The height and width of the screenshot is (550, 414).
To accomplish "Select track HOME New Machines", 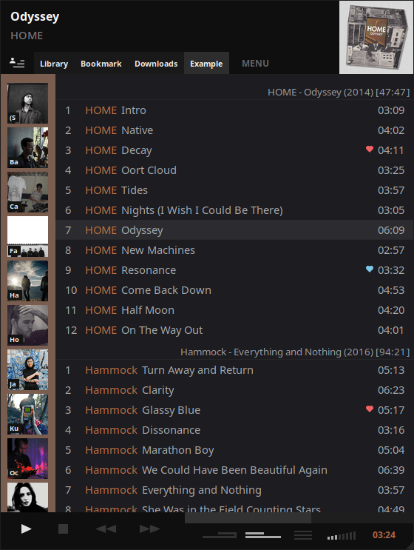I will [234, 250].
